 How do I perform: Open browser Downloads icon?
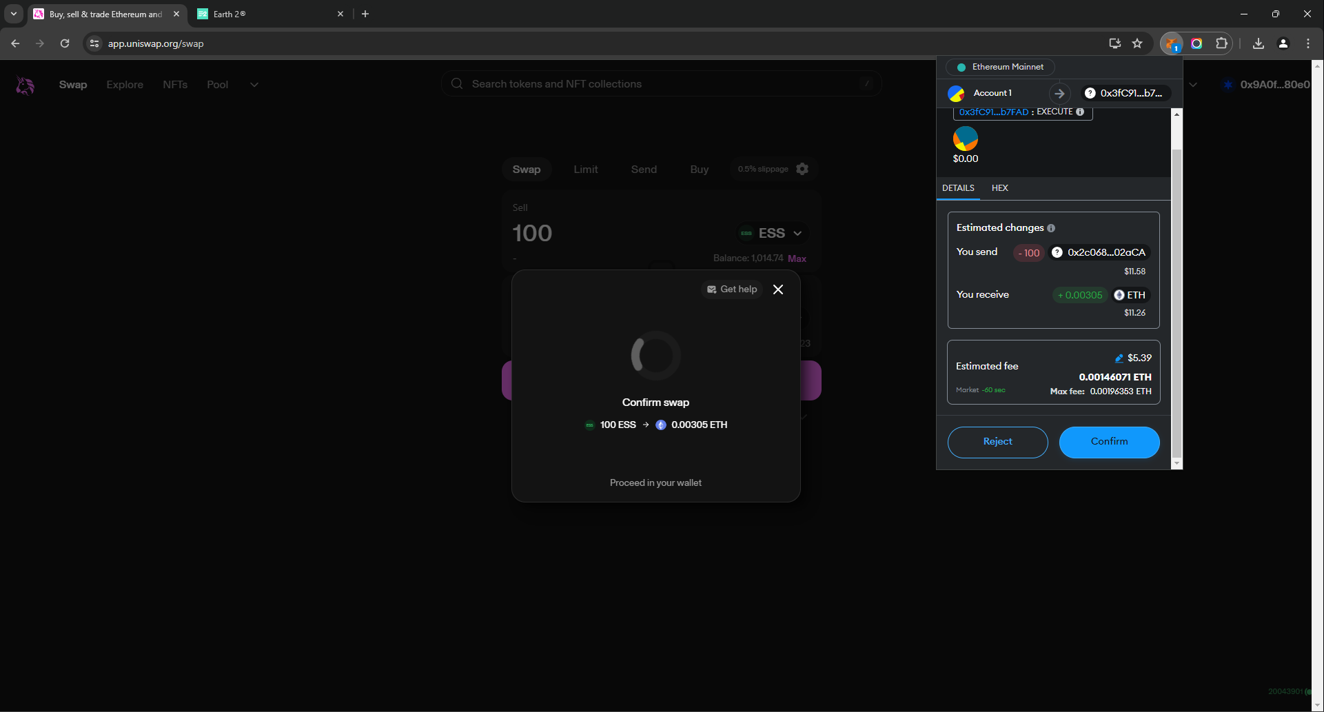1259,43
